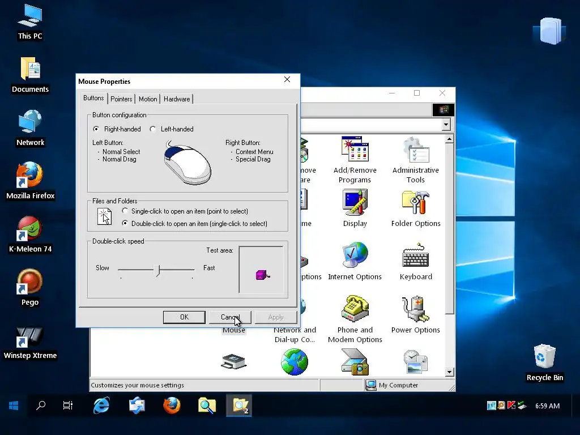Image resolution: width=580 pixels, height=435 pixels.
Task: Launch Firefox from the taskbar
Action: [172, 406]
